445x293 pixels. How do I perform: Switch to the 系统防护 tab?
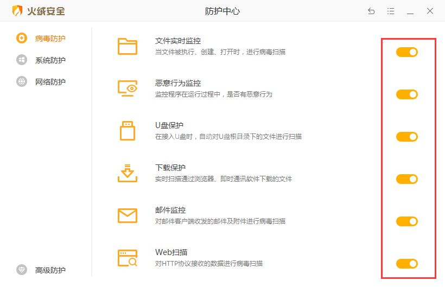coord(50,60)
